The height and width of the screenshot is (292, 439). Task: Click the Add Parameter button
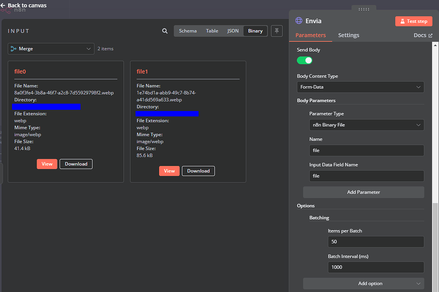click(363, 192)
